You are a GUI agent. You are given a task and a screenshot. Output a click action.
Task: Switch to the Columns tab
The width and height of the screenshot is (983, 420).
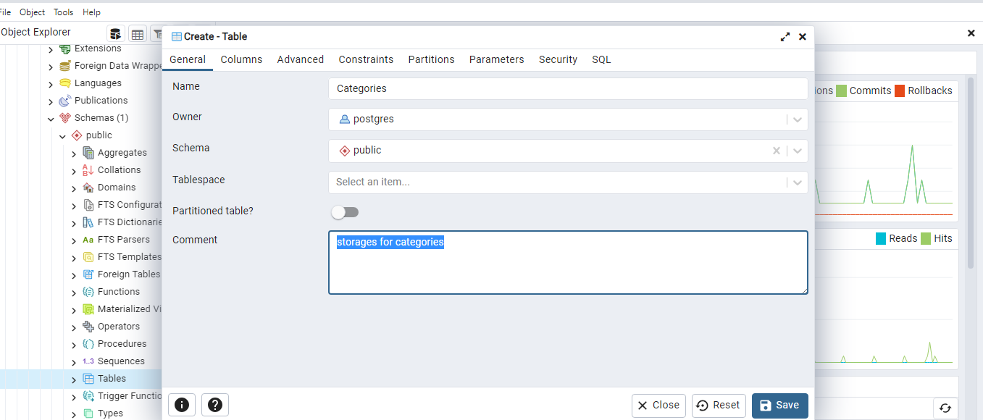[241, 59]
